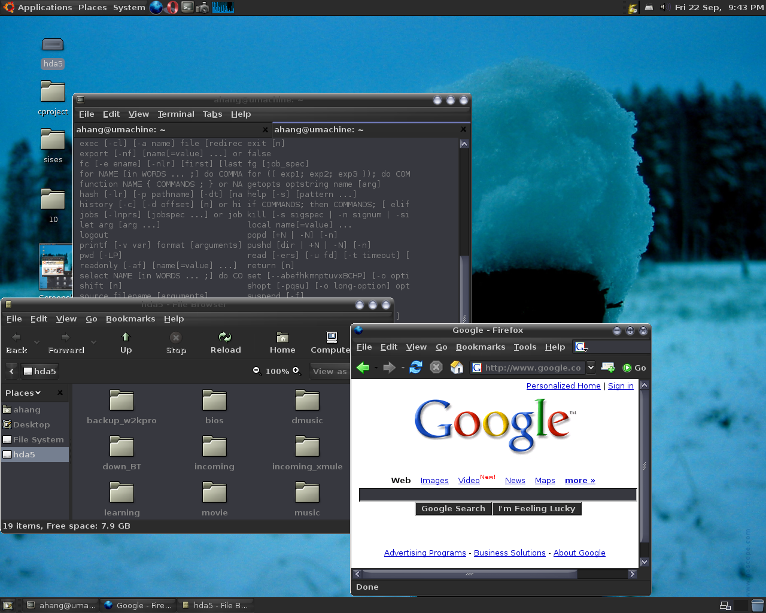Click the Google search input field
The image size is (766, 613).
[498, 494]
